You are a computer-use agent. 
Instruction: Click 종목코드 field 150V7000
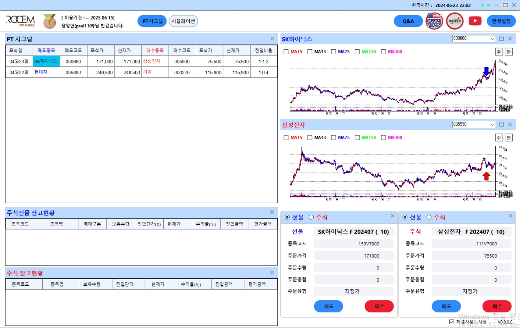point(354,244)
